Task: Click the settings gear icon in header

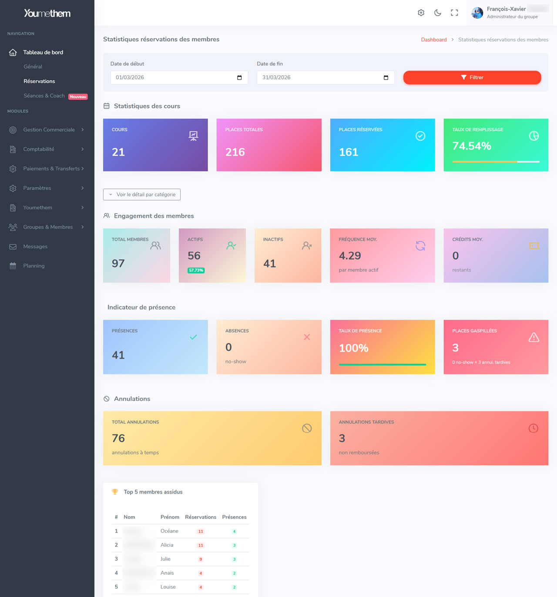Action: tap(421, 13)
